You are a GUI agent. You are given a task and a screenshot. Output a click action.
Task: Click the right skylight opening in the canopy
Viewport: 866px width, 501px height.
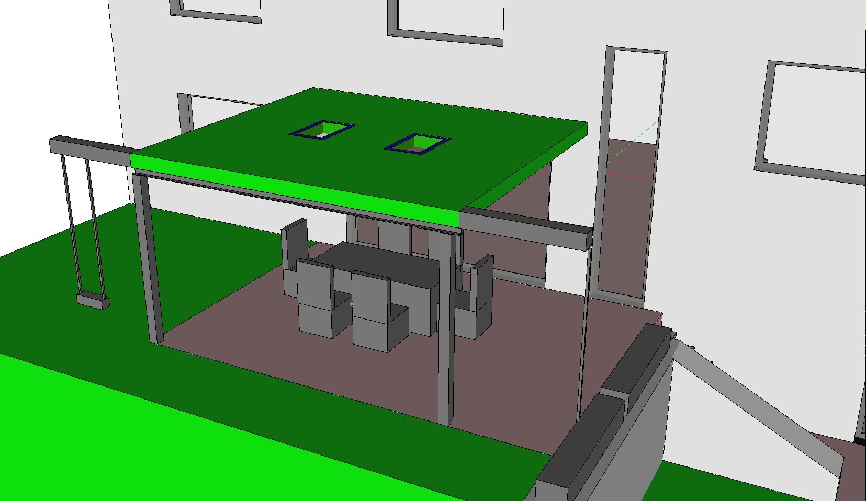coord(417,144)
